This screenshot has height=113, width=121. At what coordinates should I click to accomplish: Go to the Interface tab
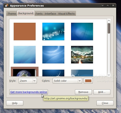[x=50, y=14]
